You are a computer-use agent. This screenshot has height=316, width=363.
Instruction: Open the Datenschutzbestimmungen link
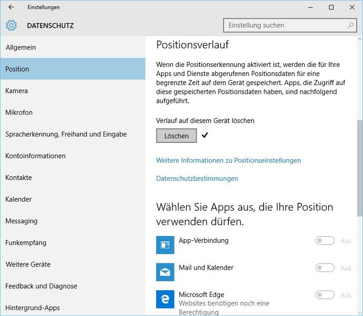(197, 179)
